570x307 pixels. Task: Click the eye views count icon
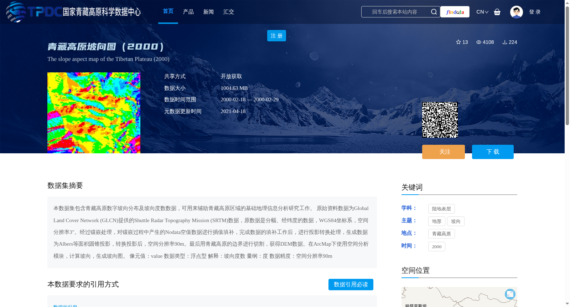click(x=479, y=42)
